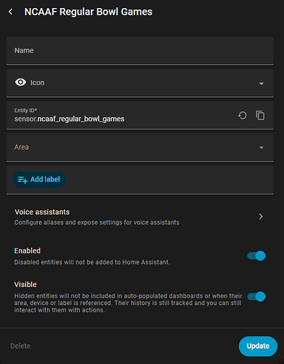The image size is (284, 364).
Task: Edit the Entity ID text field
Action: coord(121,115)
